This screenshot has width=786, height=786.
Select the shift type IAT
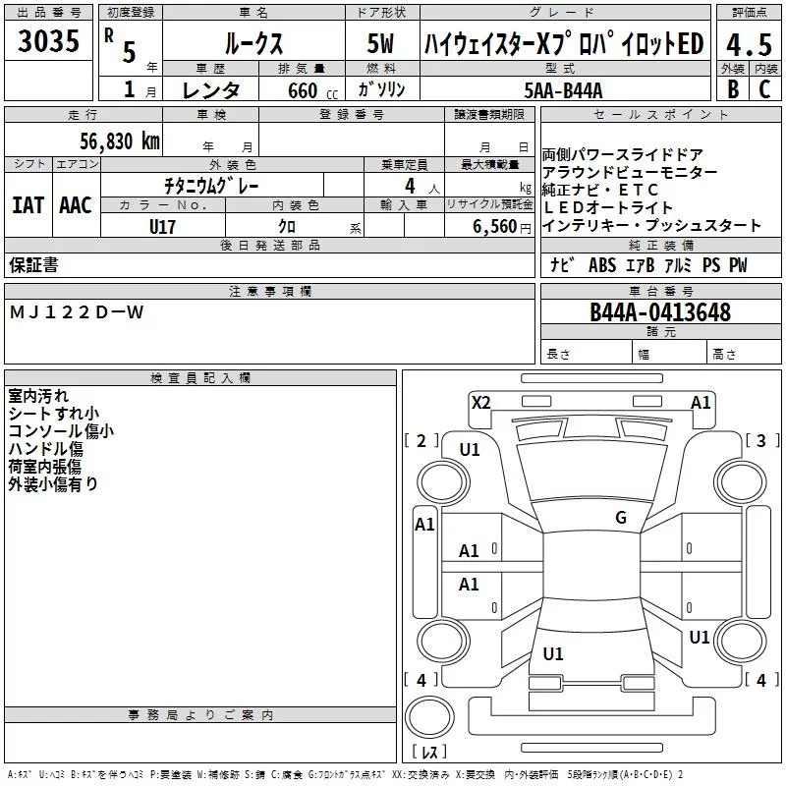click(x=28, y=205)
